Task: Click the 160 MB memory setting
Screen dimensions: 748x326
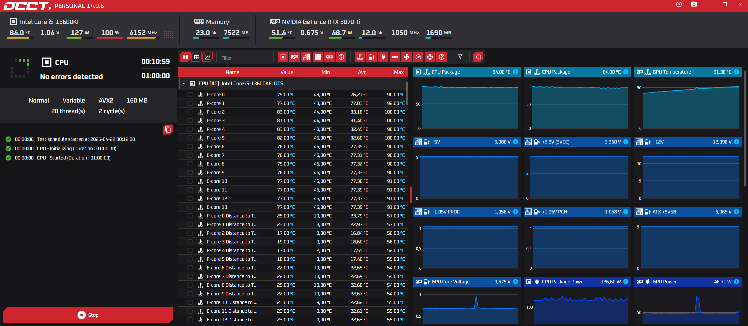Action: pos(137,101)
